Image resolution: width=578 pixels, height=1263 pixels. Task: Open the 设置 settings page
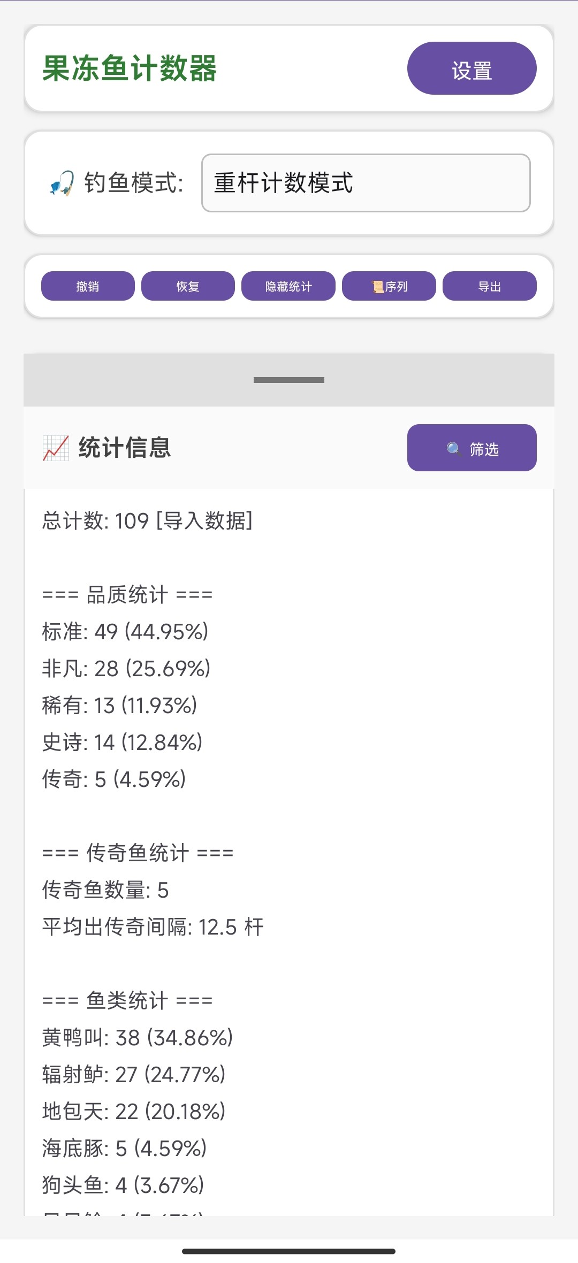471,68
